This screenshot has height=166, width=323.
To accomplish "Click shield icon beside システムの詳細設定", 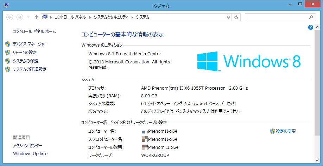I will pos(8,69).
